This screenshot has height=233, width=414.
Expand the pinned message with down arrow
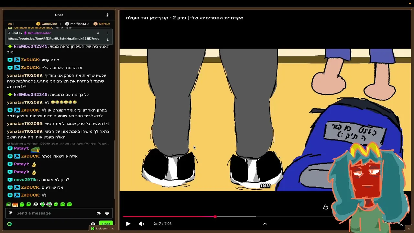tap(108, 40)
